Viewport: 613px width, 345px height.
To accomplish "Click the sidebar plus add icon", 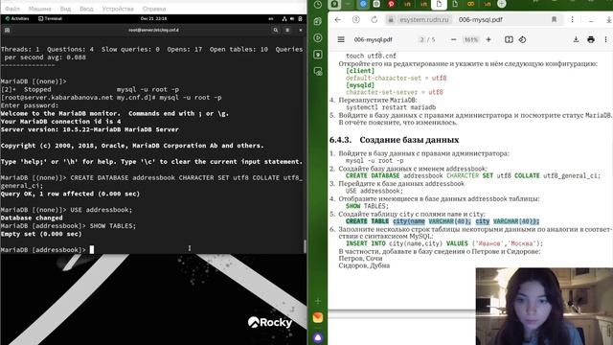I will [318, 301].
